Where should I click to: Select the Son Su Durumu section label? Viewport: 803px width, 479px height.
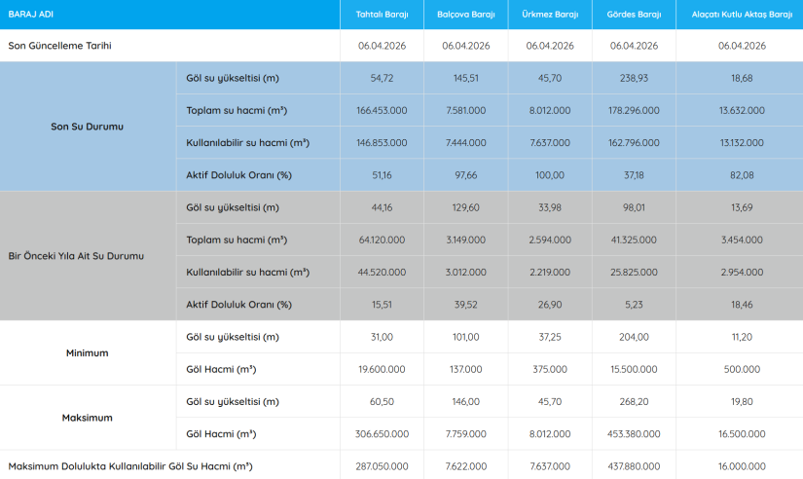point(88,127)
